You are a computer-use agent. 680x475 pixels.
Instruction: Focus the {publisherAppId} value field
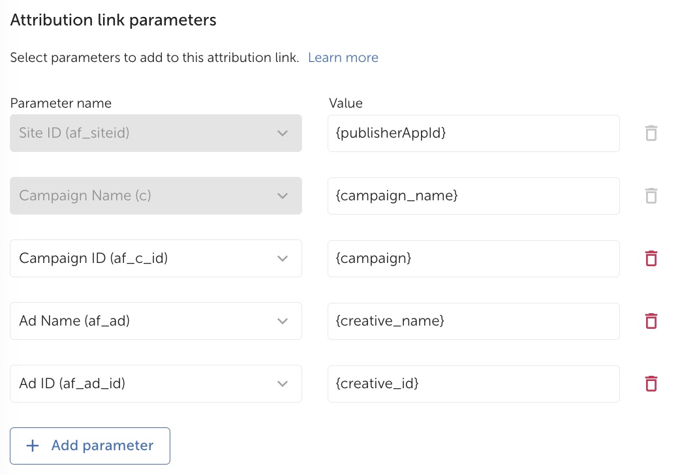coord(473,134)
